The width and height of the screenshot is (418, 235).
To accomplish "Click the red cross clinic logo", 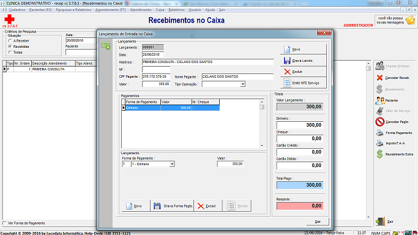I will (9, 19).
